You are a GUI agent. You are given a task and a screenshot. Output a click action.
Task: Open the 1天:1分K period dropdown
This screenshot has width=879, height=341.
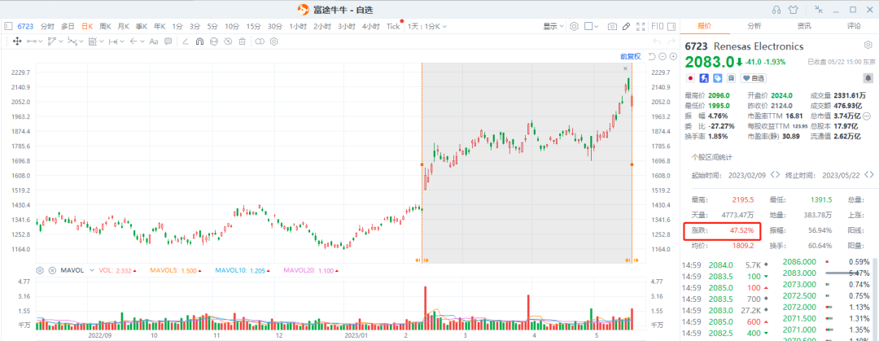click(426, 26)
